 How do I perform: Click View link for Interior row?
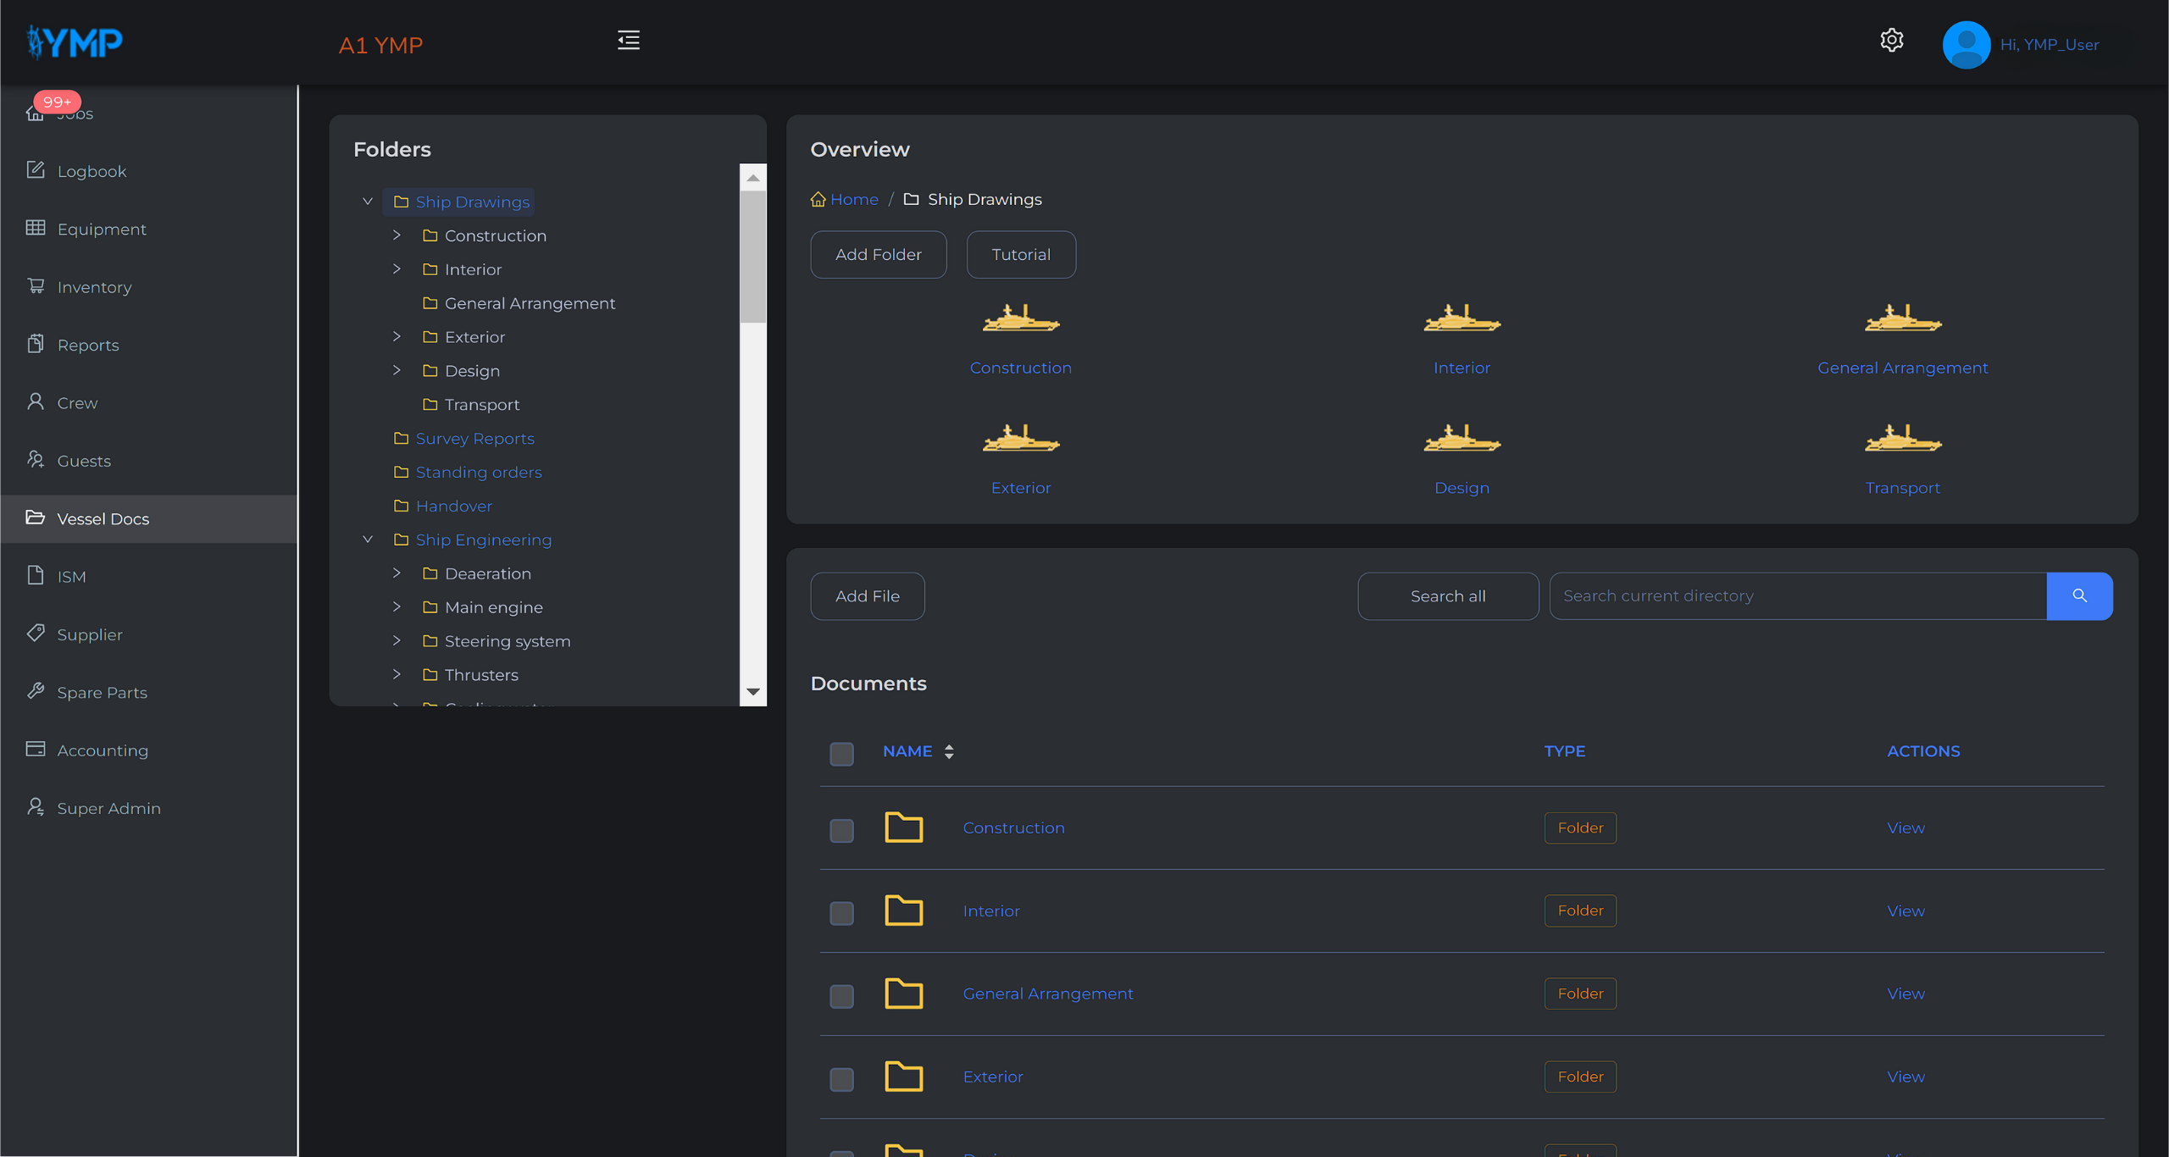point(1906,911)
